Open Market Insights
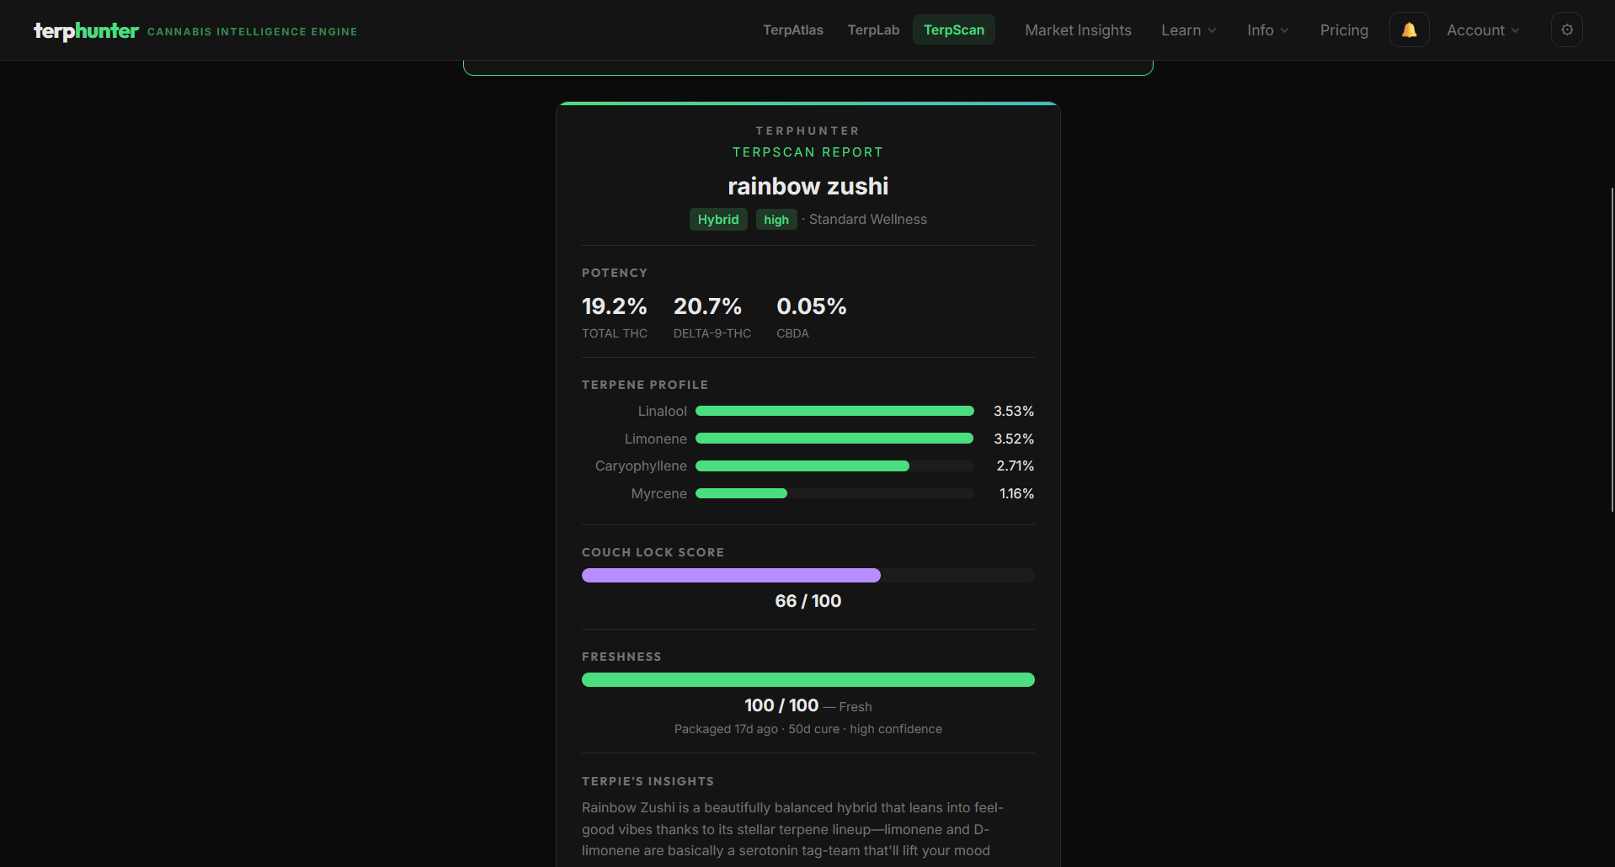Viewport: 1615px width, 867px height. click(x=1078, y=29)
